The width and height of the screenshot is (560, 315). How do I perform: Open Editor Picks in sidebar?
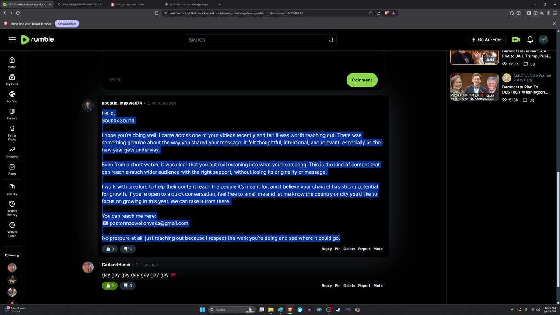(12, 133)
